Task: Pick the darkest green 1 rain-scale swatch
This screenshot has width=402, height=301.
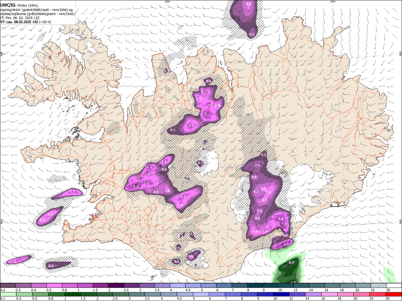Action: pyautogui.click(x=72, y=294)
